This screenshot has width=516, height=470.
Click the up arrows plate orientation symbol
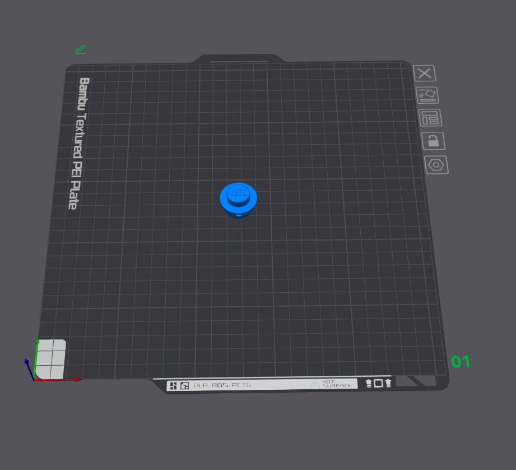[378, 383]
